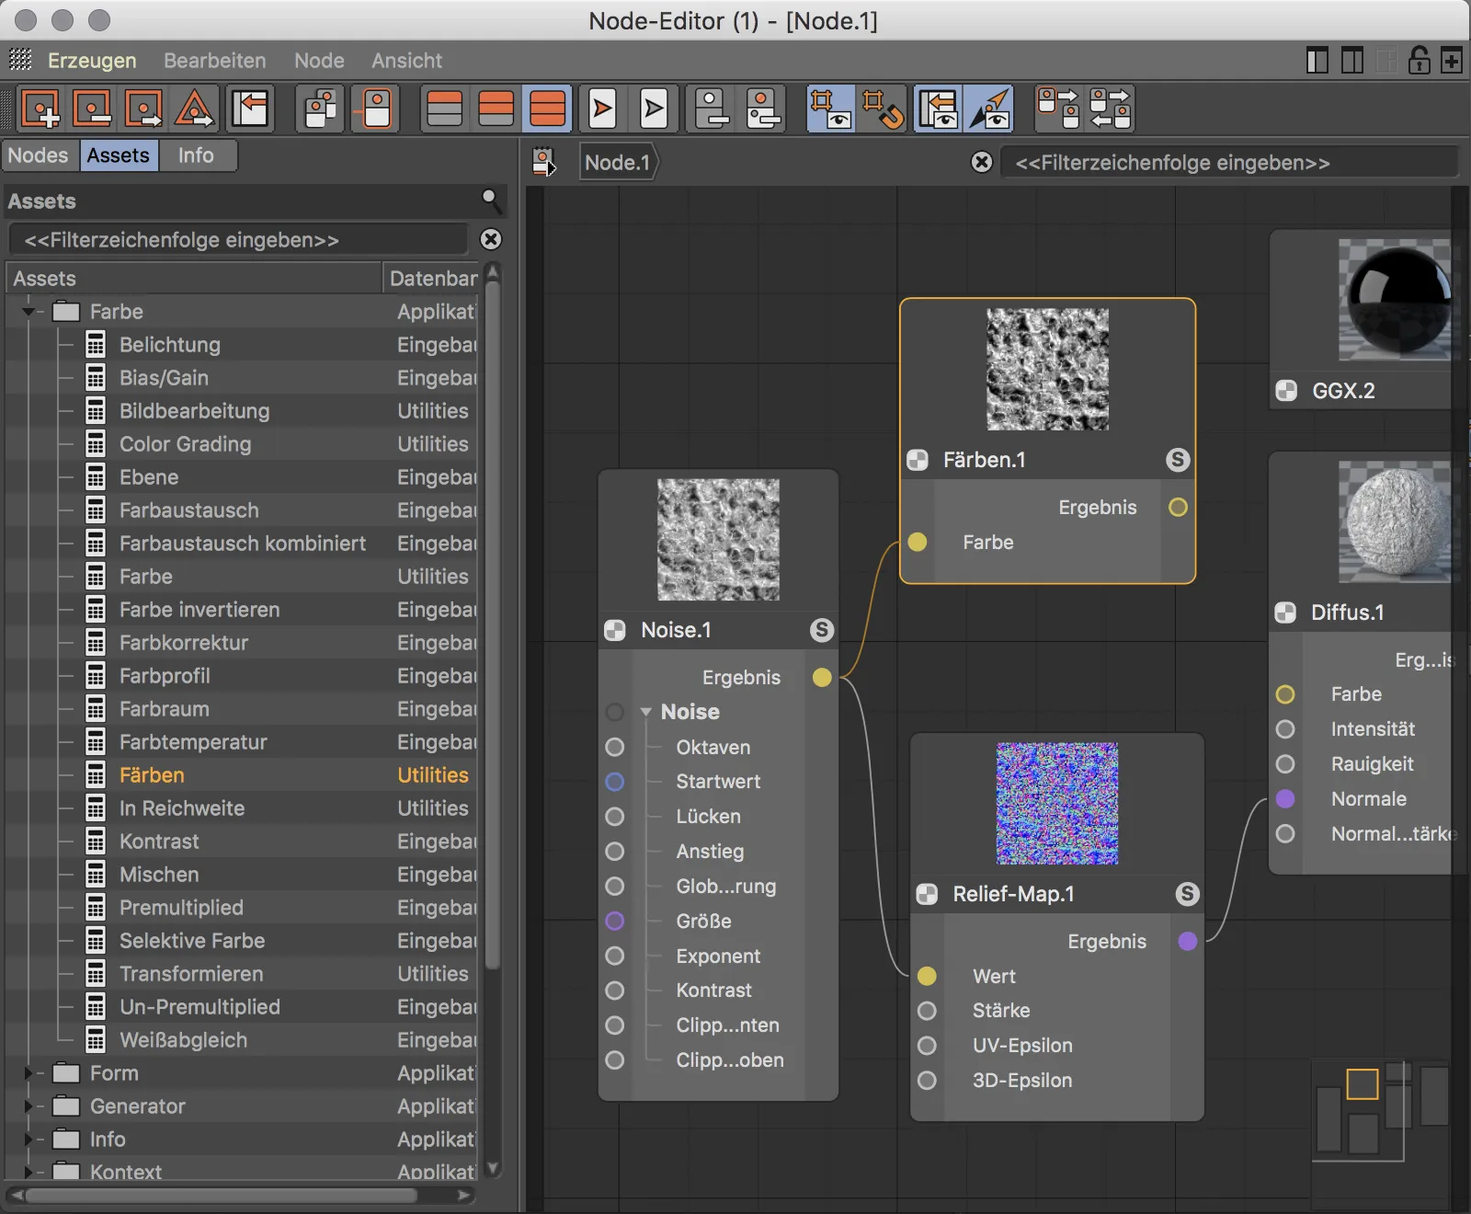Click the add node icon with plus sign
This screenshot has width=1471, height=1214.
click(x=40, y=109)
